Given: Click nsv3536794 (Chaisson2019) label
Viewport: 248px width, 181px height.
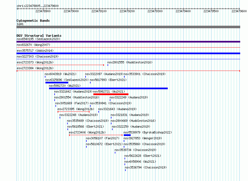Looking at the screenshot, I should click(146, 167).
